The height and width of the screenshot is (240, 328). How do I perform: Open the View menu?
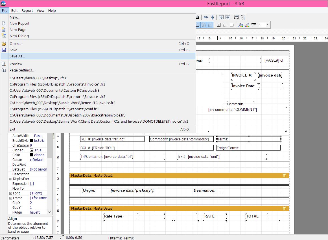click(x=40, y=10)
